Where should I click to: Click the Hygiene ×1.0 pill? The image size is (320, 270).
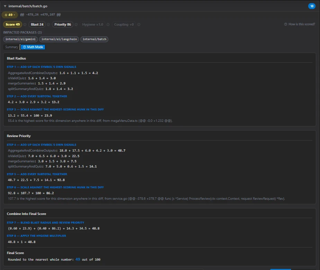[x=93, y=25]
